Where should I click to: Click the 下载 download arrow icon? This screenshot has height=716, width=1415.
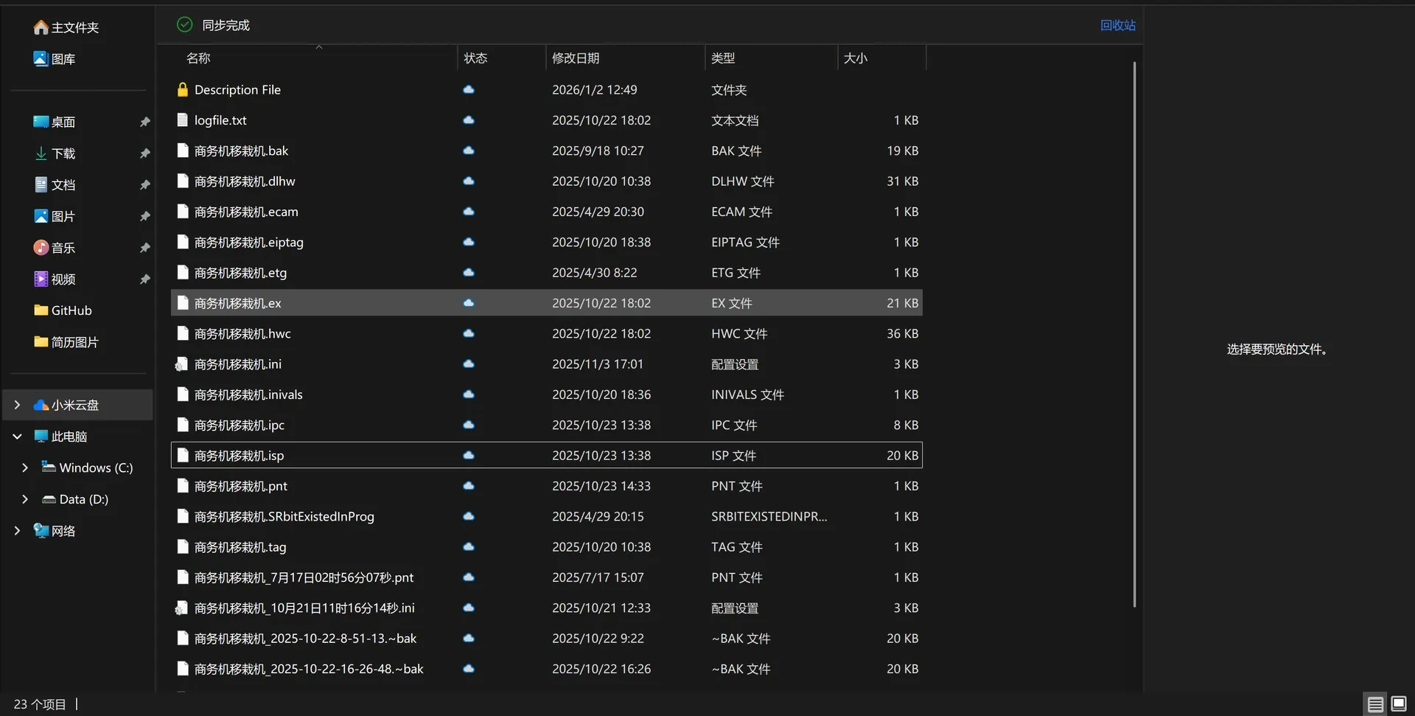[41, 153]
